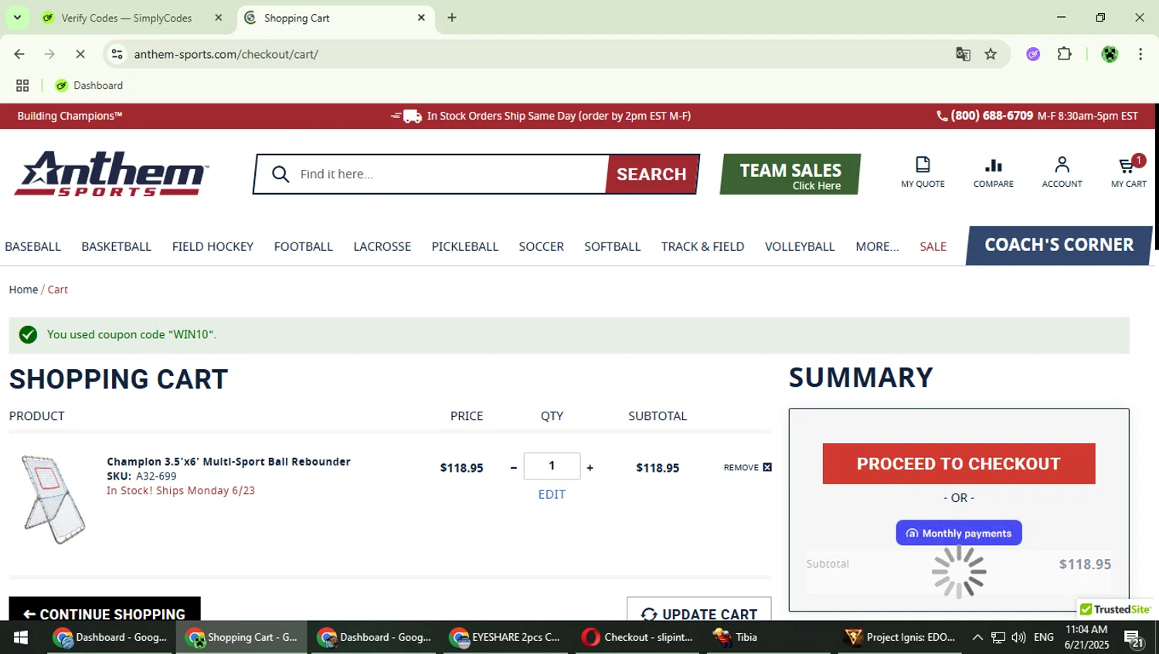Click CONTINUE SHOPPING
1159x654 pixels.
point(104,609)
